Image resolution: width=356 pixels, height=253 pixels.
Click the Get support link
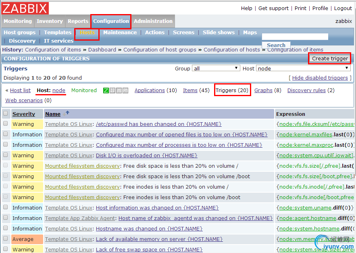273,8
